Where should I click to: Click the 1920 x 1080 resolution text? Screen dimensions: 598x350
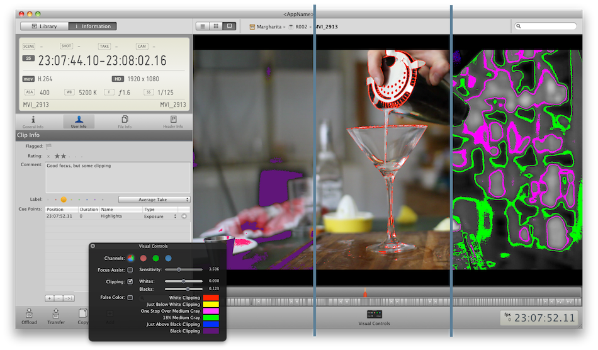coord(143,79)
